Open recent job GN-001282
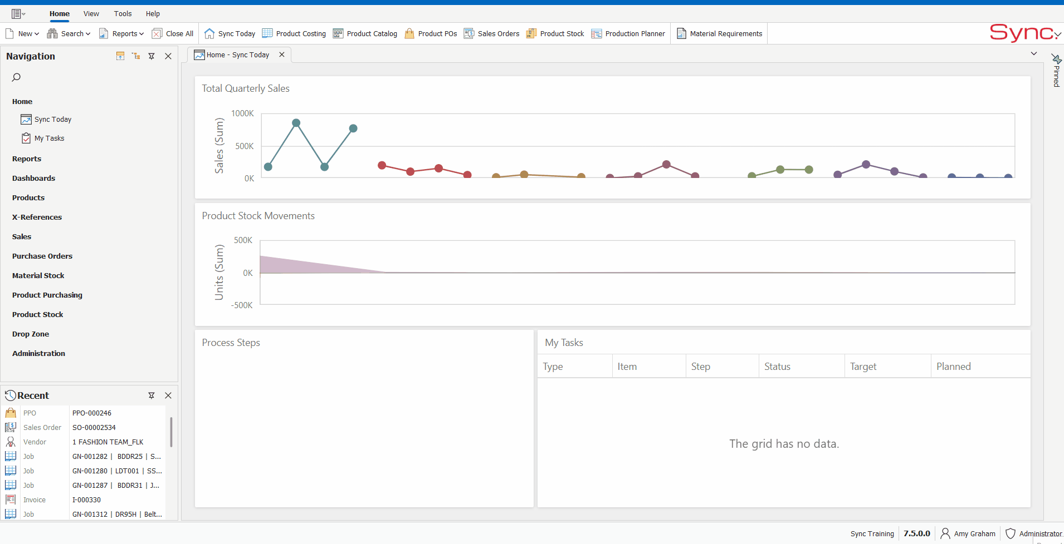 pyautogui.click(x=116, y=457)
